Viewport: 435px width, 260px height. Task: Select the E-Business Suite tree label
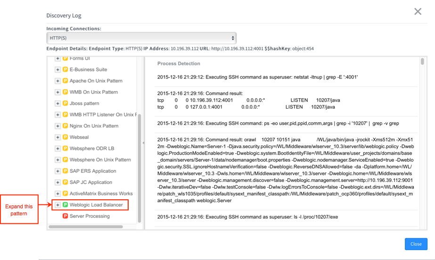coord(88,70)
